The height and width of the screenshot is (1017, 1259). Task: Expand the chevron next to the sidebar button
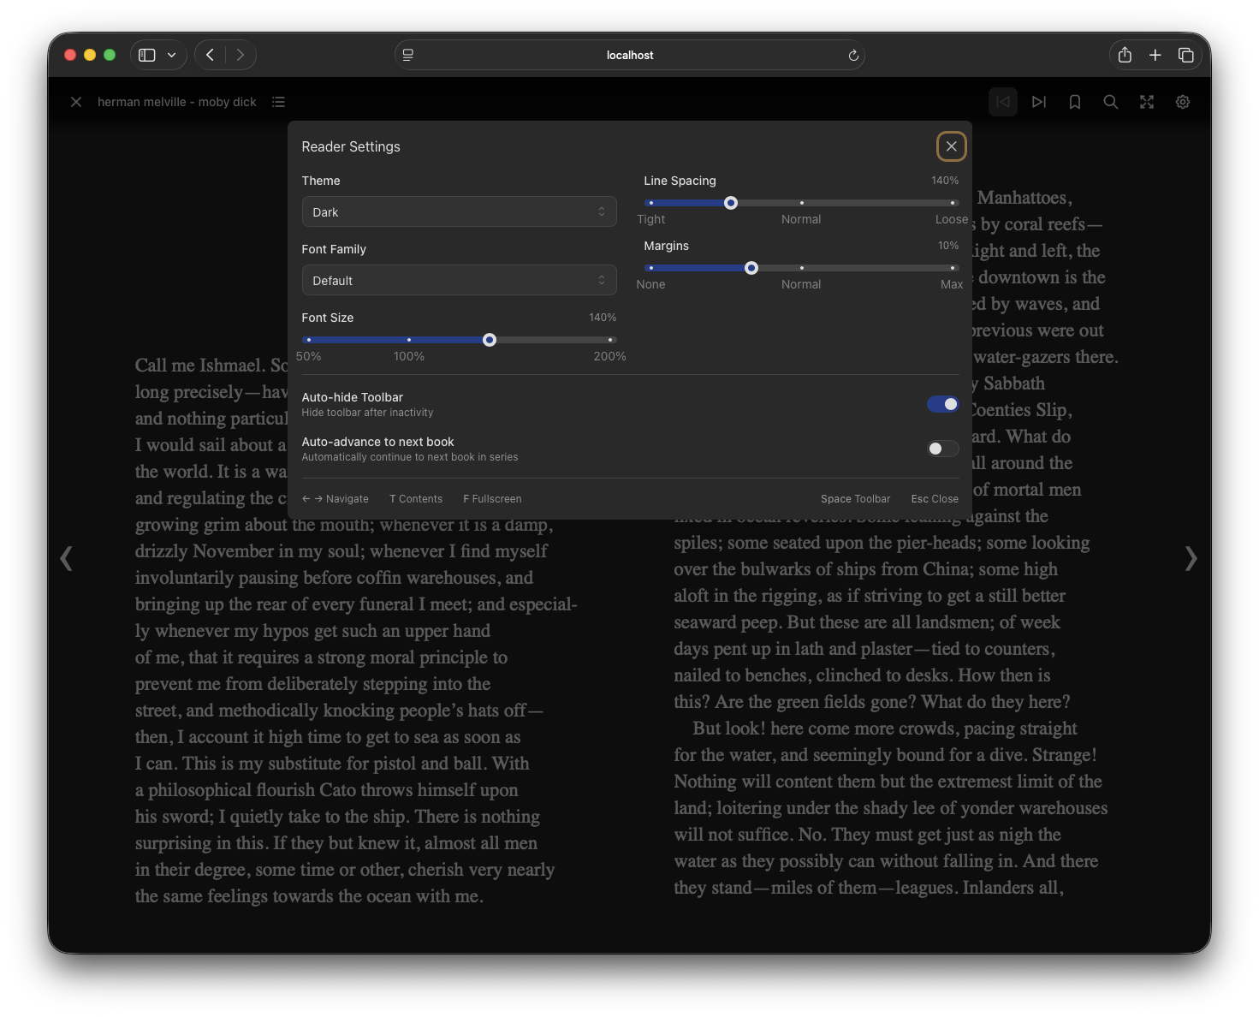click(170, 54)
